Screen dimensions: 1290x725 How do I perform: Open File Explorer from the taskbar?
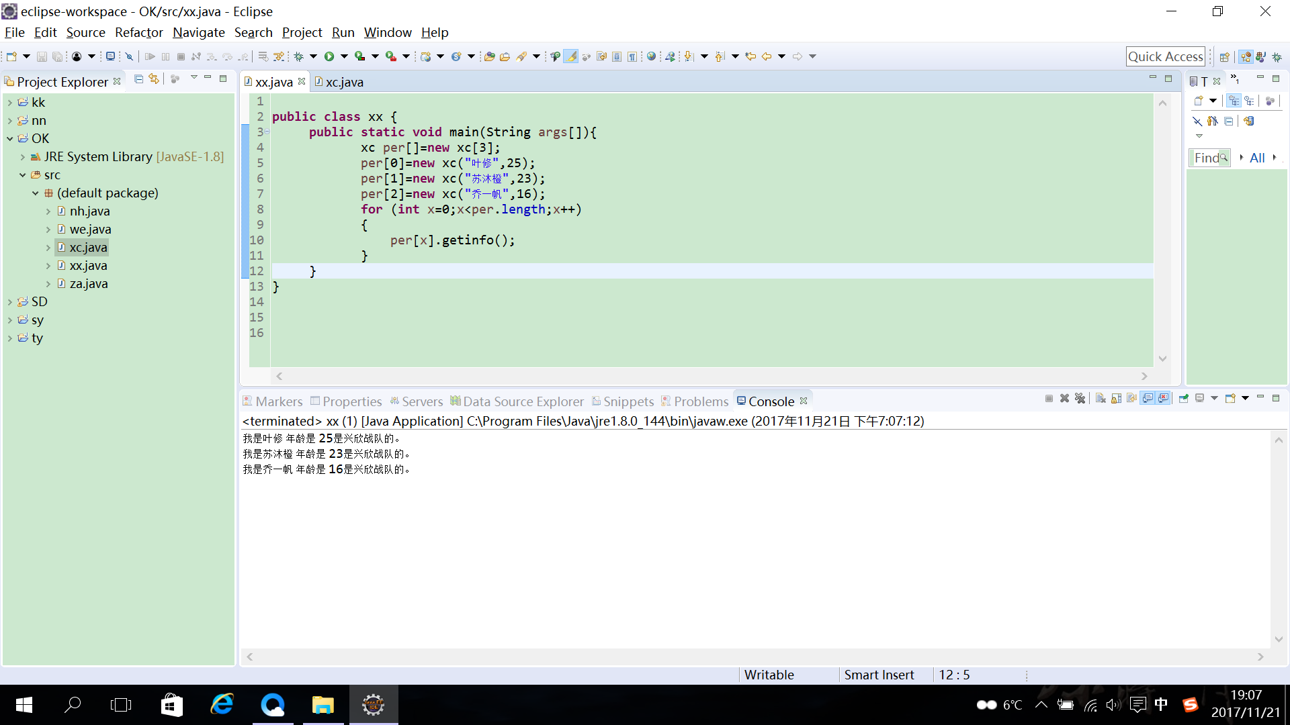(322, 705)
